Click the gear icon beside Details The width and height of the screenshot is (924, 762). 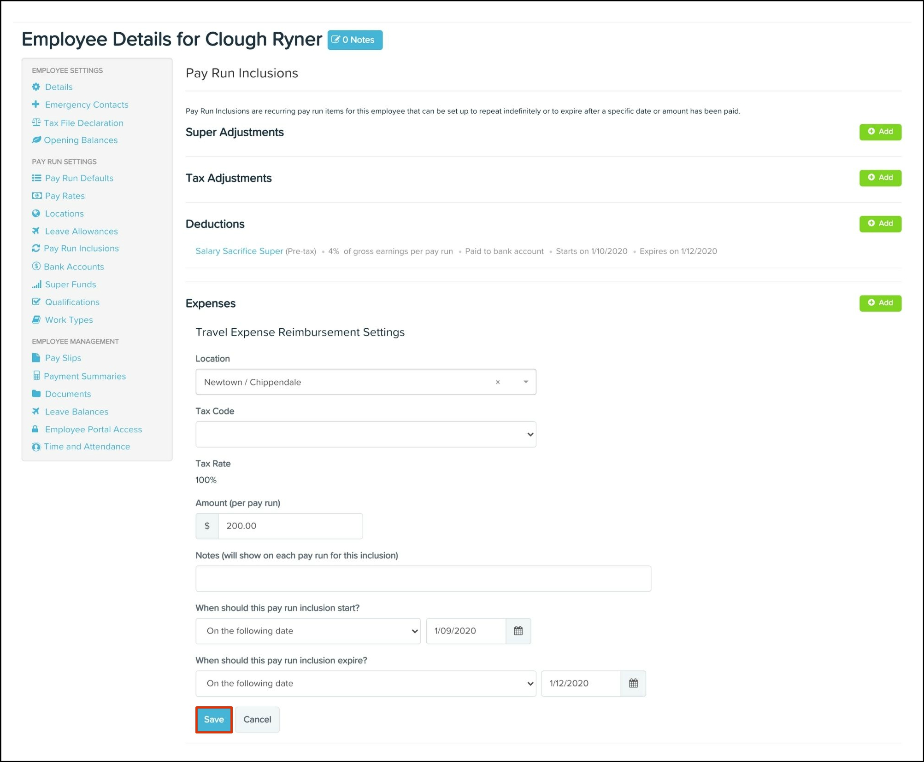pyautogui.click(x=36, y=87)
